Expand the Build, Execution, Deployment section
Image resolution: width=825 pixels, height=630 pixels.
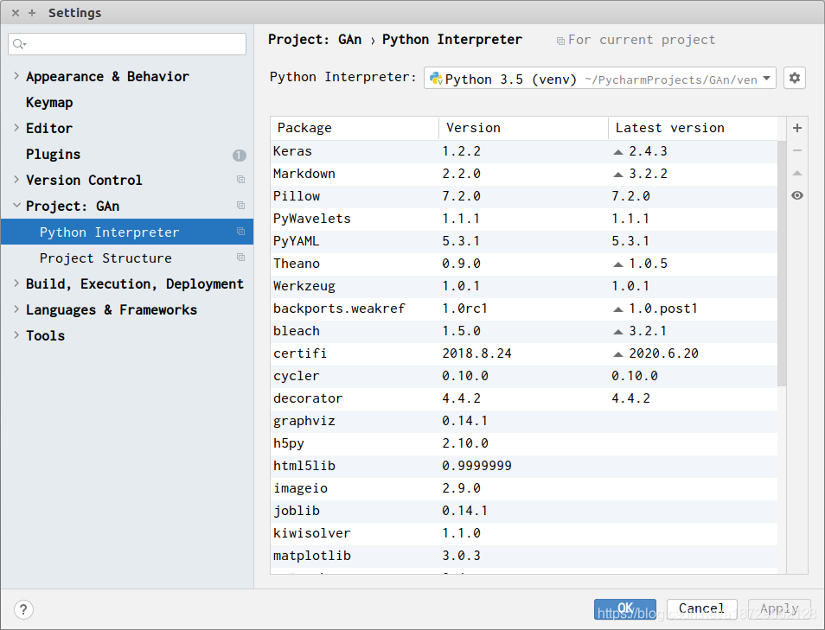pos(16,283)
